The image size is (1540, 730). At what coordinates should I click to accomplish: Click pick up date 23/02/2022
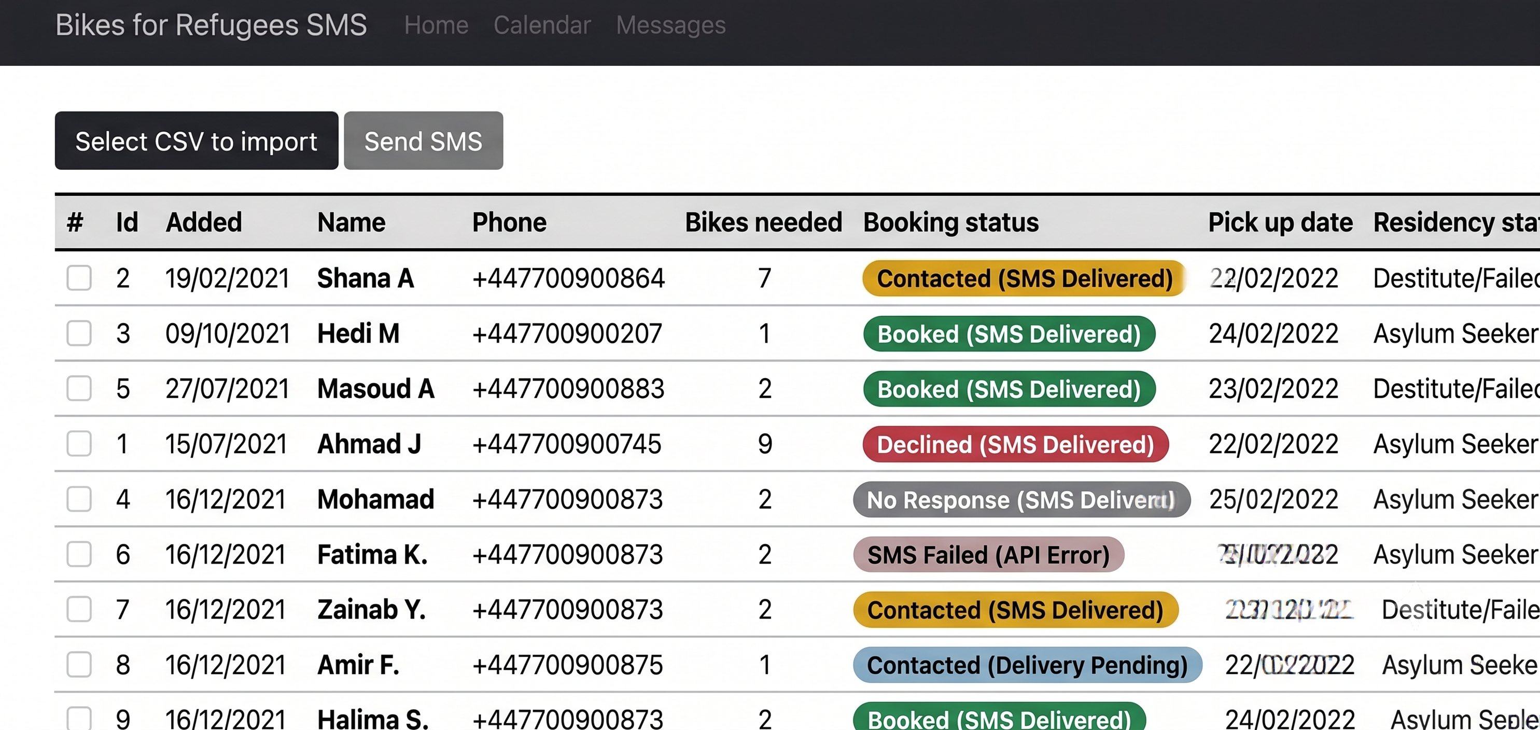click(1273, 389)
